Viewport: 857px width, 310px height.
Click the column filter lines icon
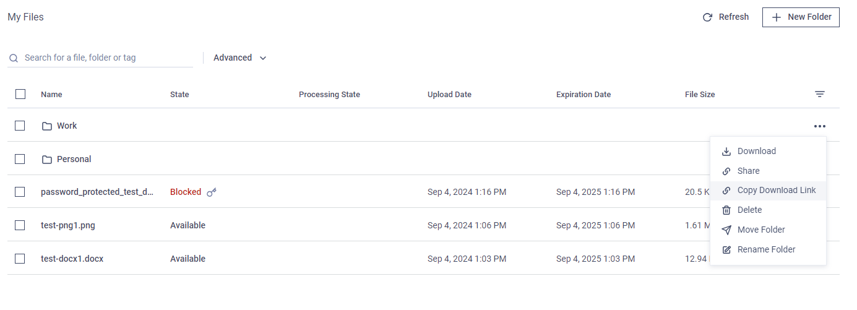tap(820, 95)
